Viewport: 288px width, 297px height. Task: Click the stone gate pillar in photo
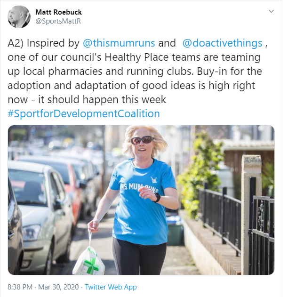(251, 214)
